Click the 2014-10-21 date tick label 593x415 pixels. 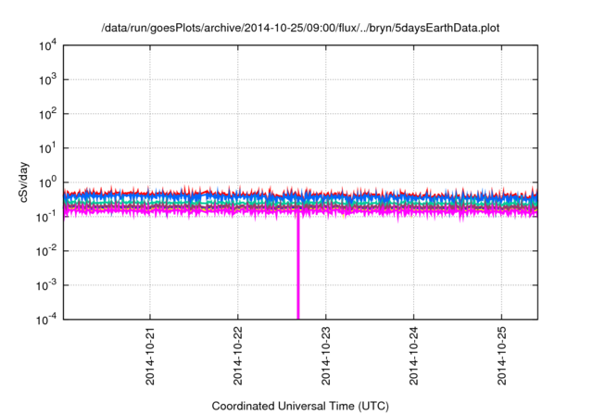pos(150,356)
